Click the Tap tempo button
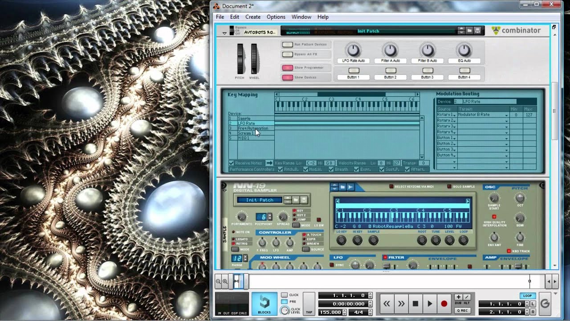Screen dimensions: 570x321 309,304
